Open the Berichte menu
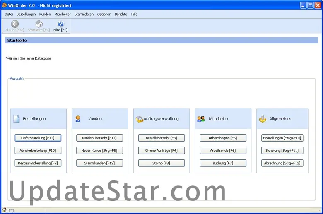The width and height of the screenshot is (323, 214). (121, 14)
